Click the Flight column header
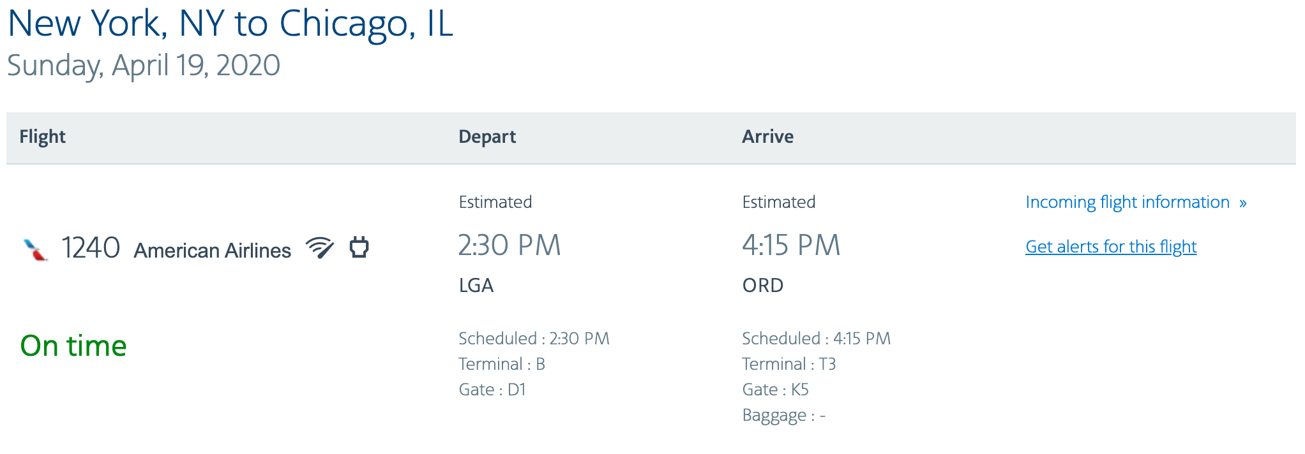The image size is (1305, 454). (x=42, y=136)
